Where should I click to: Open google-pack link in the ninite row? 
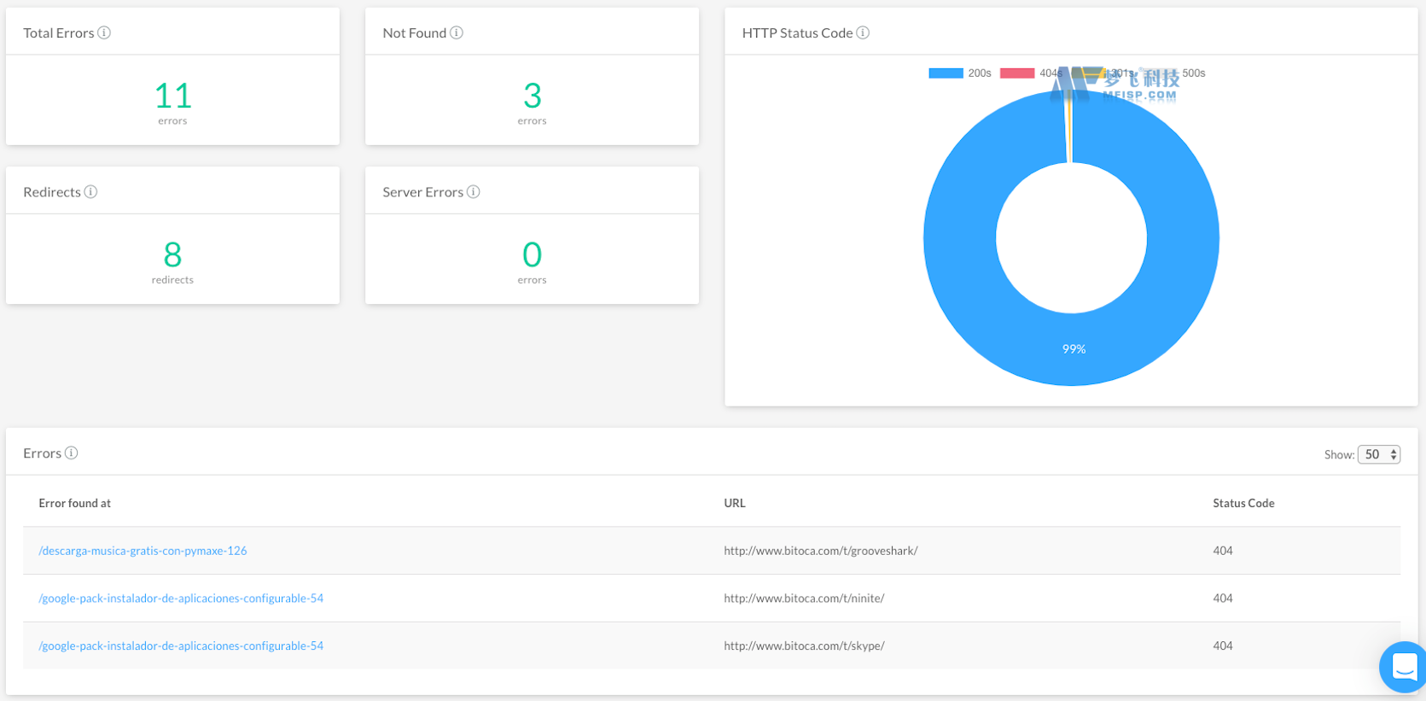pyautogui.click(x=181, y=599)
